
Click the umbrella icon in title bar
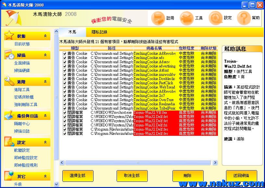[4, 5]
